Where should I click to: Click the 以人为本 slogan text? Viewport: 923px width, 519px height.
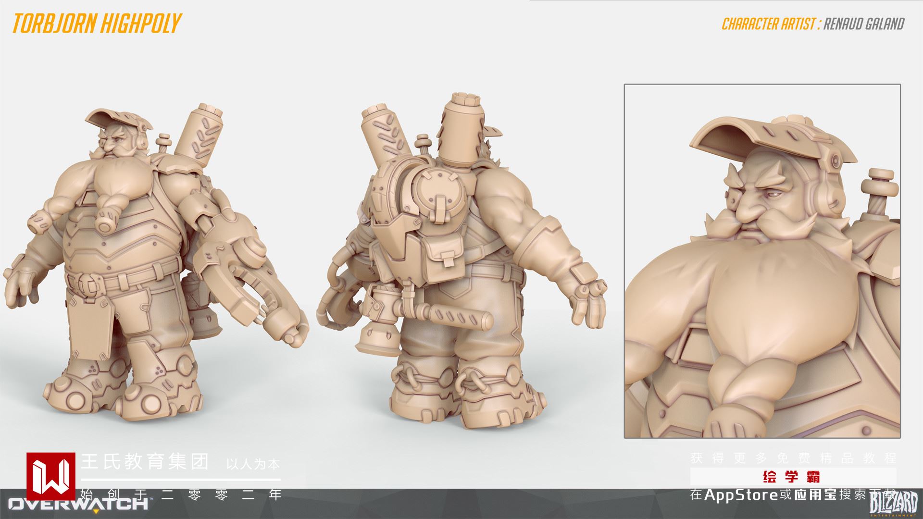coord(253,464)
